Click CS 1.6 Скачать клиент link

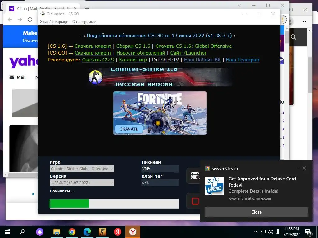(x=93, y=46)
